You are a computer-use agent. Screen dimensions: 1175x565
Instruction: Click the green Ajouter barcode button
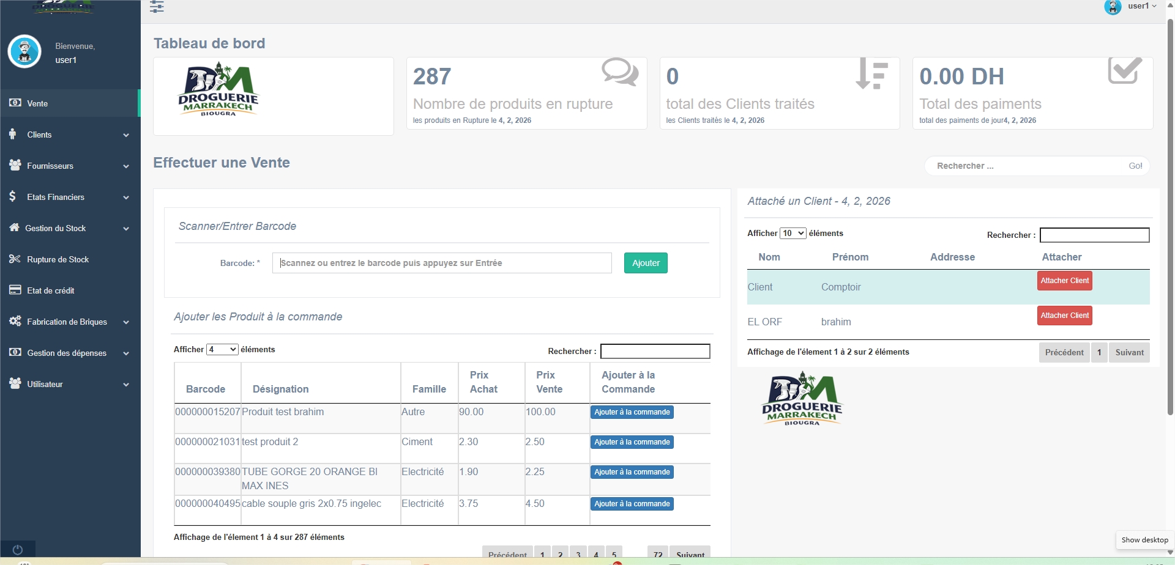pos(646,263)
